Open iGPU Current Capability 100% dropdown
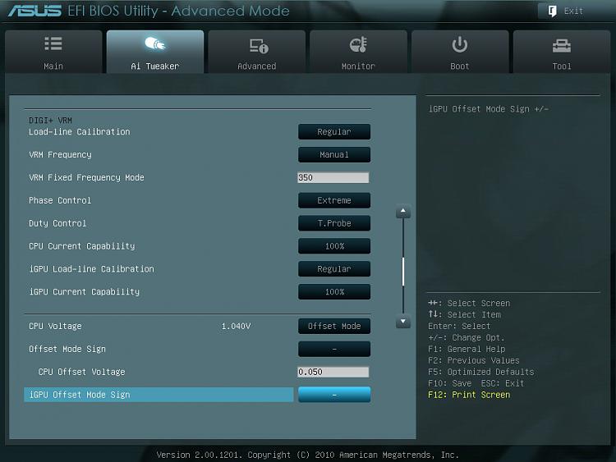Image resolution: width=616 pixels, height=462 pixels. click(334, 291)
